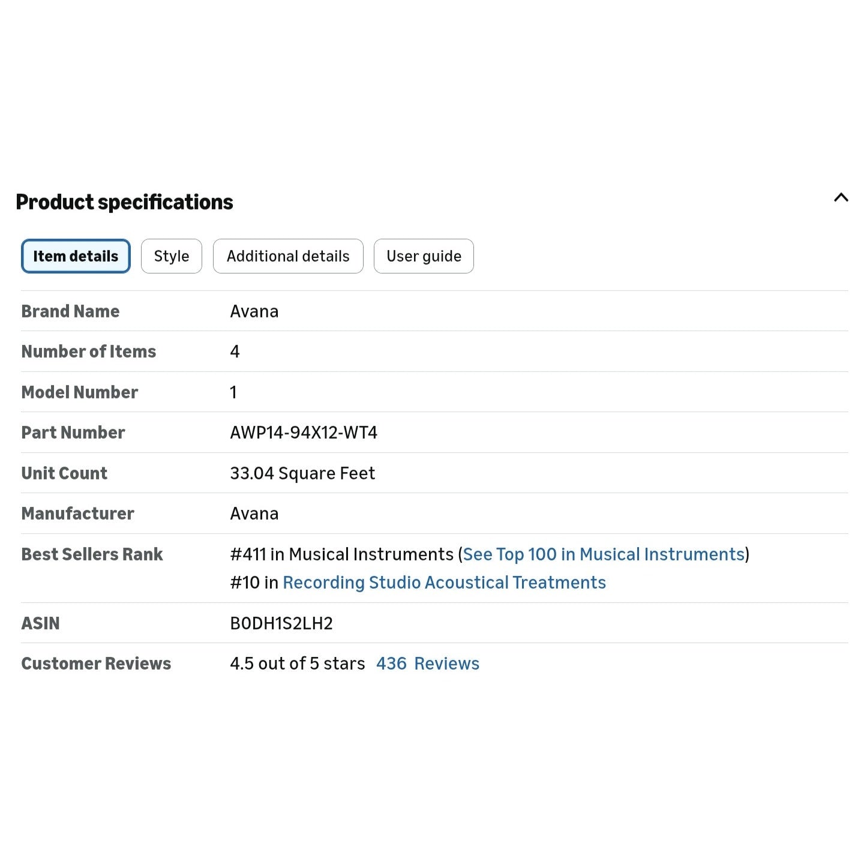864x864 pixels.
Task: Click the Manufacturer value Avana
Action: coord(254,514)
